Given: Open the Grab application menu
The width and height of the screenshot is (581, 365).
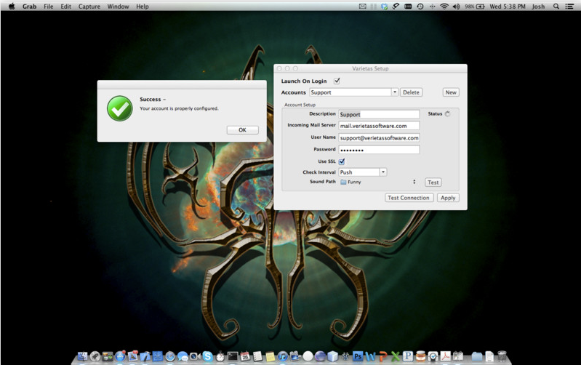Looking at the screenshot, I should click(x=29, y=7).
